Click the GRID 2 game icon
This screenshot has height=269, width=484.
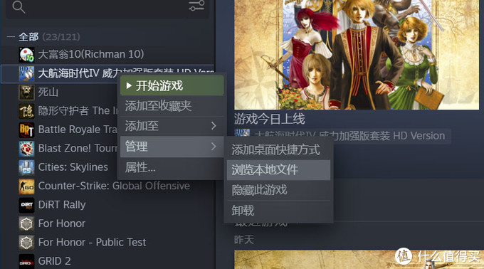tap(26, 261)
